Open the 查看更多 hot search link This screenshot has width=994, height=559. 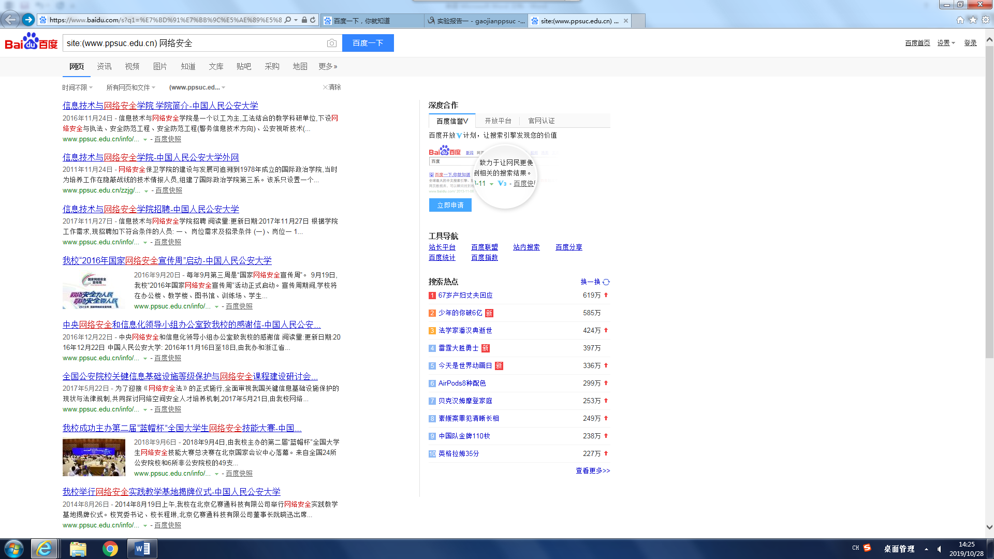tap(593, 470)
